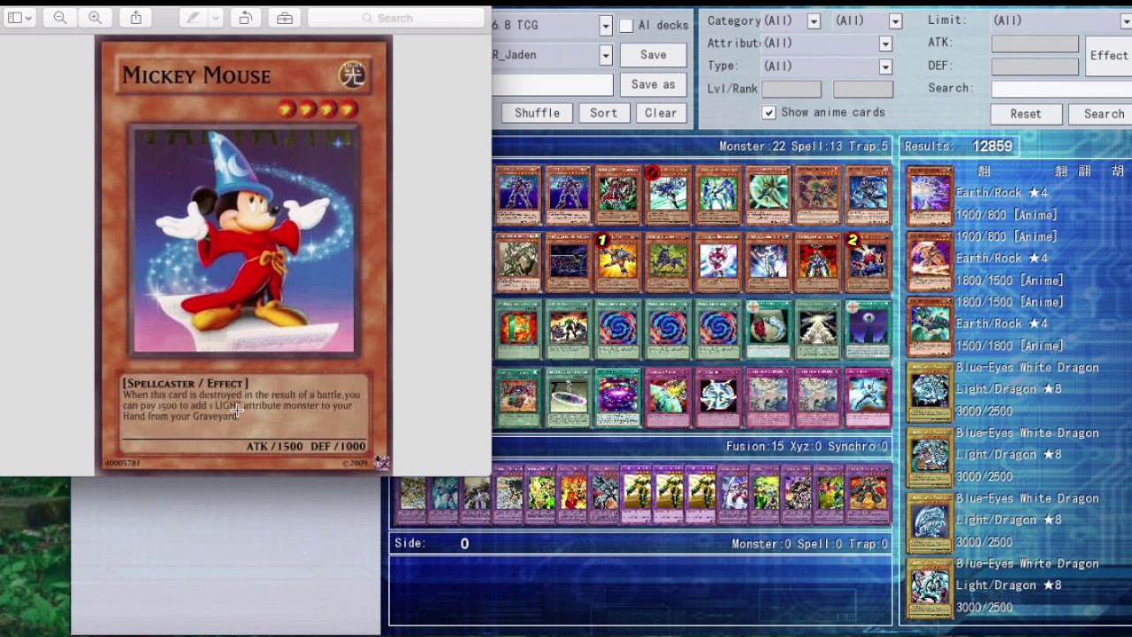Open the R_Jaden deck dropdown
Screen dimensions: 1132x637
click(606, 55)
